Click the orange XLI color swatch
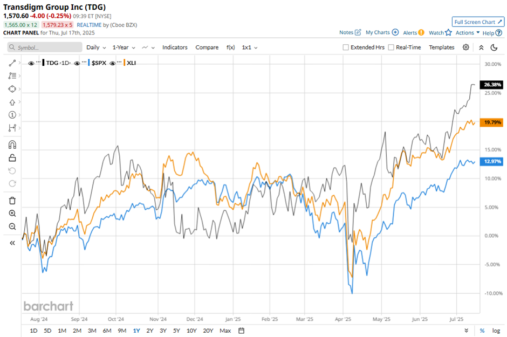 tap(124, 63)
